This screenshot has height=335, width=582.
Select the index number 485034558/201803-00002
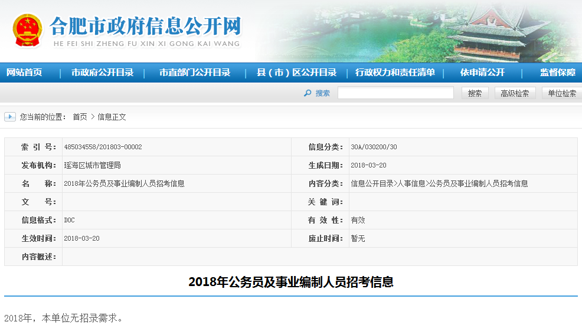coord(103,147)
